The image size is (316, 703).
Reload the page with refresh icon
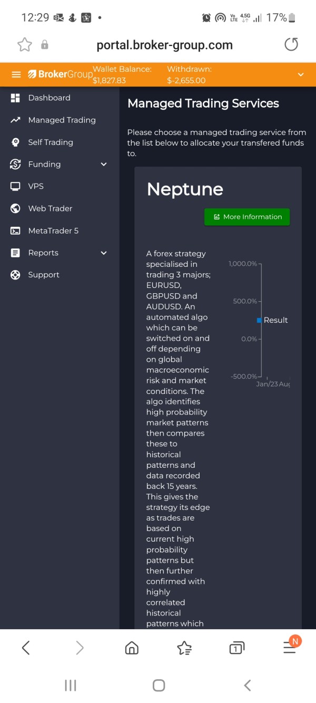[291, 45]
